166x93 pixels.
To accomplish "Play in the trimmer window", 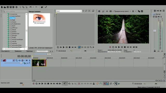I will point(64,47).
